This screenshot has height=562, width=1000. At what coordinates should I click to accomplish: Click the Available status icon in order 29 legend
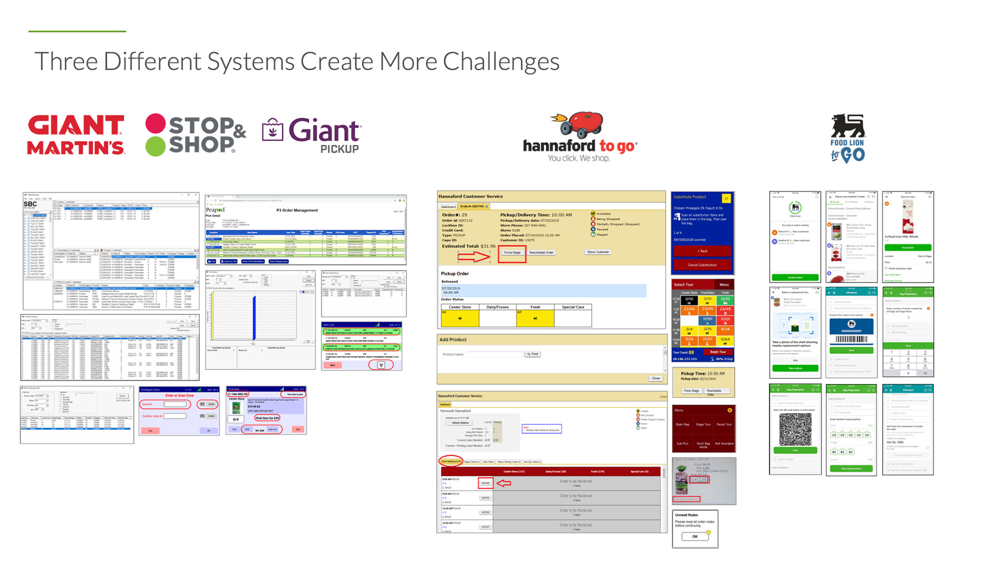(x=593, y=214)
